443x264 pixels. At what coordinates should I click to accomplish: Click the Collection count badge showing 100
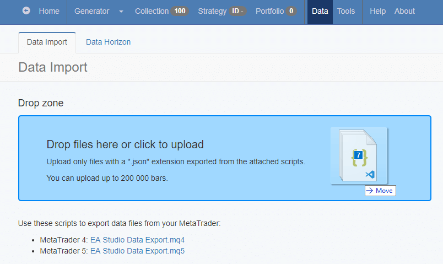point(180,11)
